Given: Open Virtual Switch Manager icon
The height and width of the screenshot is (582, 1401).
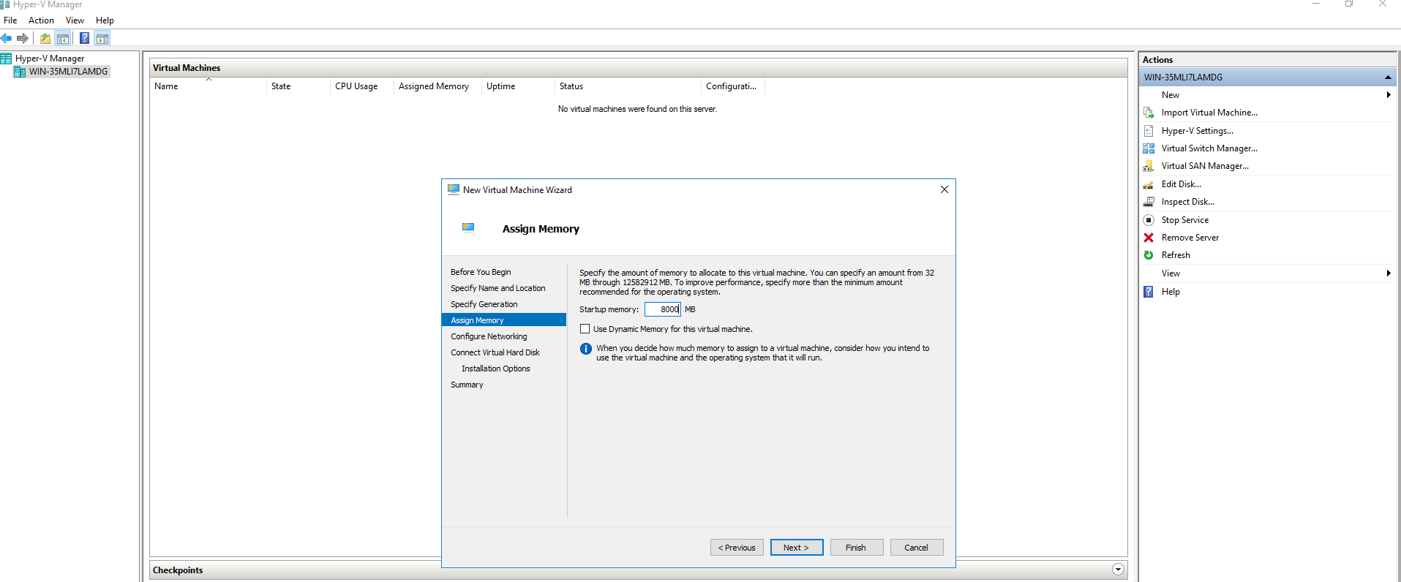Looking at the screenshot, I should coord(1149,148).
